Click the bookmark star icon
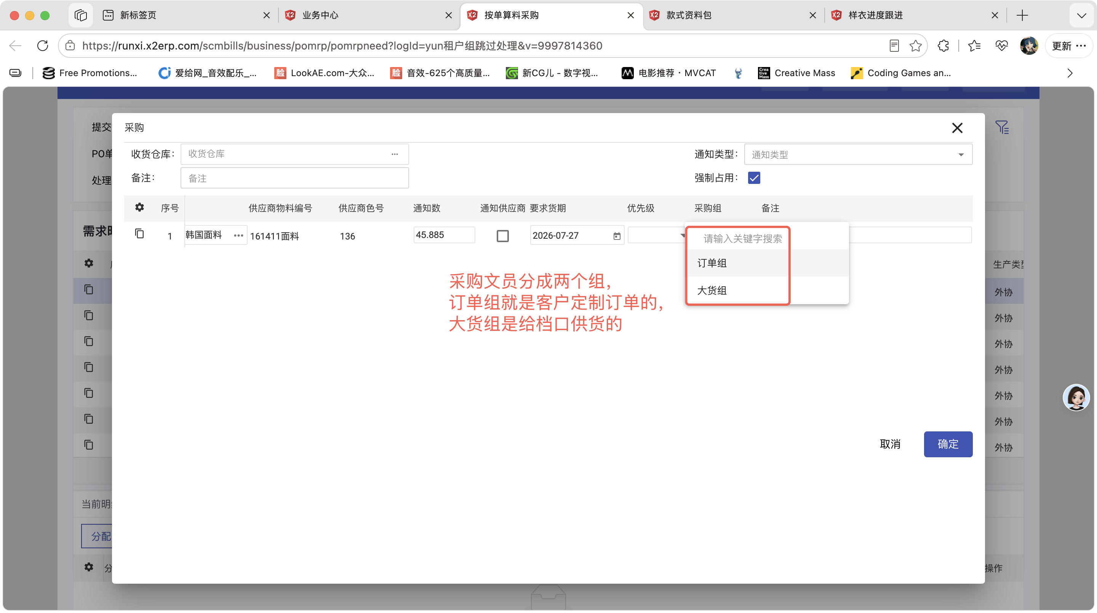 pos(915,46)
